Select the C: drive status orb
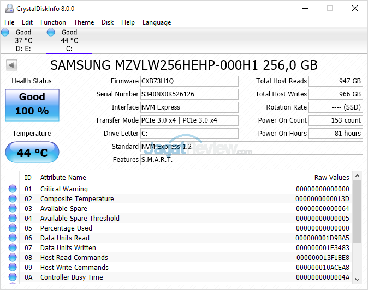Screen dimensions: 368x290 pos(51,33)
